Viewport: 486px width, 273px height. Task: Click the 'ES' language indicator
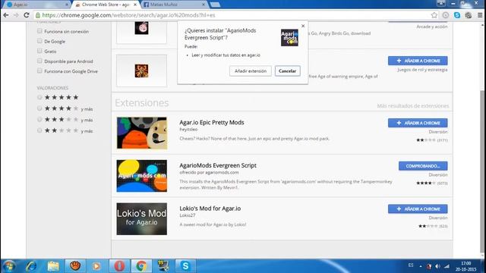pos(411,265)
